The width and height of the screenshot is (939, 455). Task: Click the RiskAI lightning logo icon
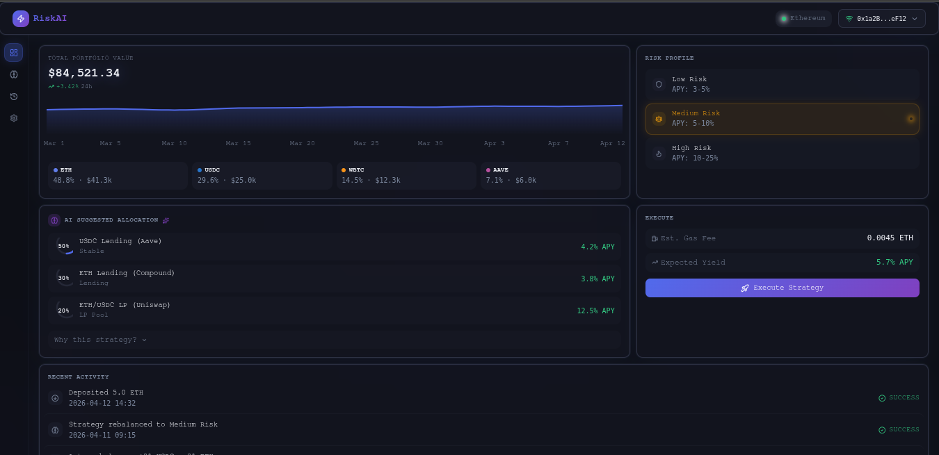coord(20,19)
